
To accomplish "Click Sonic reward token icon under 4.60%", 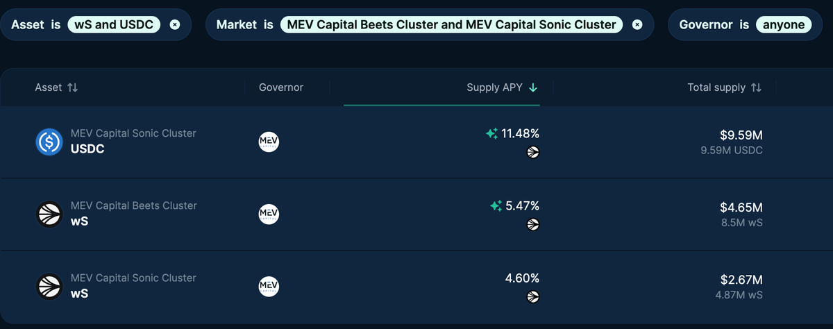I will (533, 296).
